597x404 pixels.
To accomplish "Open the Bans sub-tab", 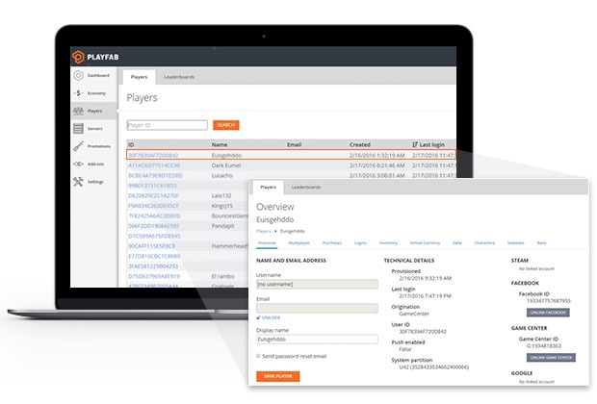I will point(541,242).
